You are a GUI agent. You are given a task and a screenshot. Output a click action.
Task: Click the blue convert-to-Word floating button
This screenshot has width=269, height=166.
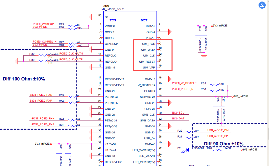tap(262, 5)
